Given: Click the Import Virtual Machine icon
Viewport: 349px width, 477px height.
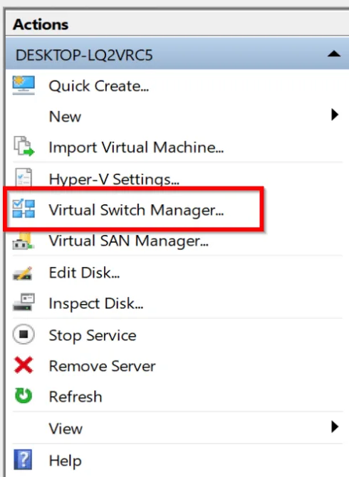Looking at the screenshot, I should (24, 147).
